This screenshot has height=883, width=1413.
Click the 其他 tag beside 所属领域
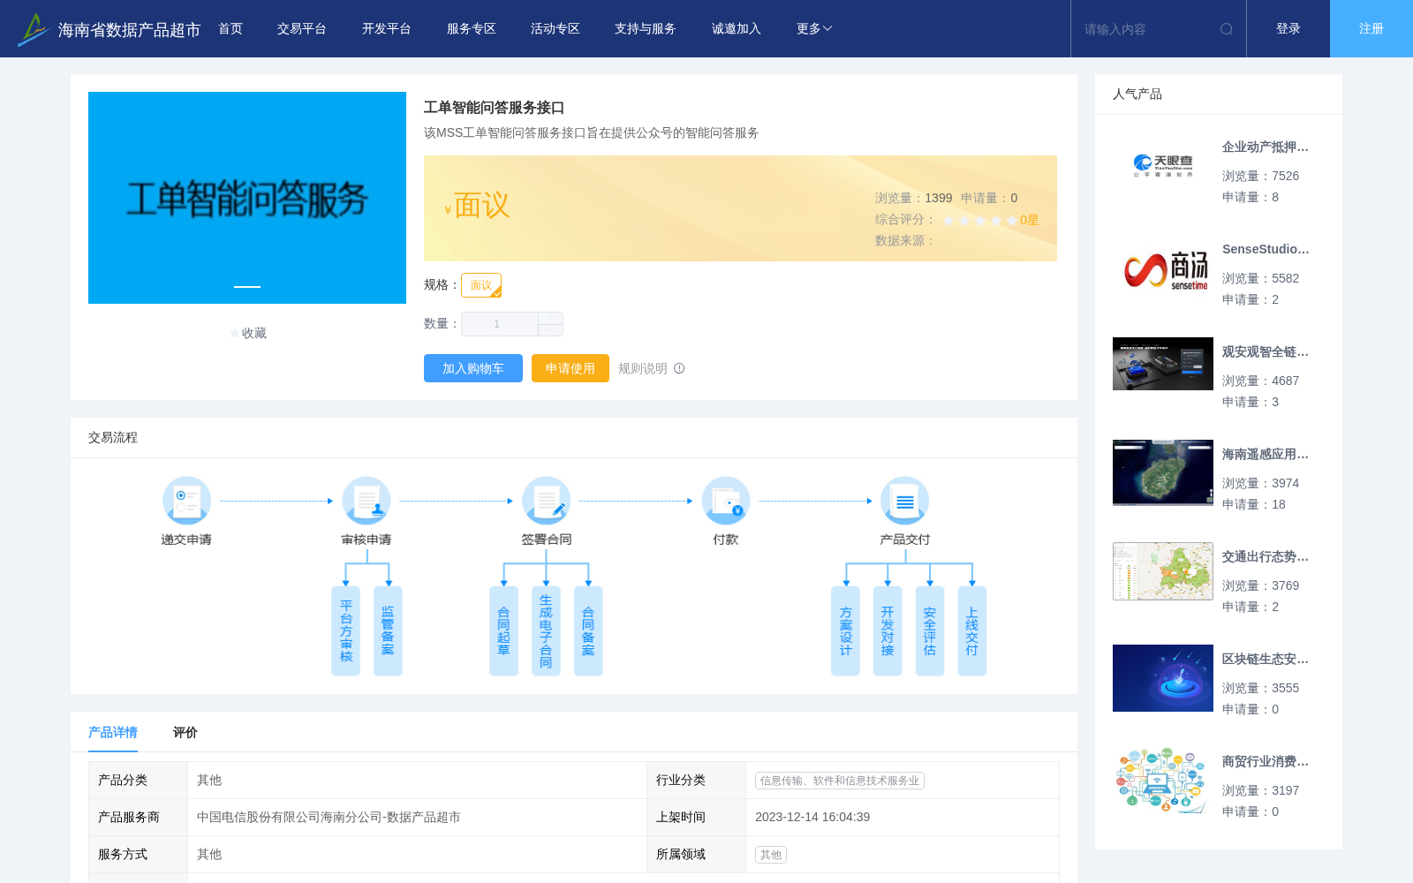771,855
